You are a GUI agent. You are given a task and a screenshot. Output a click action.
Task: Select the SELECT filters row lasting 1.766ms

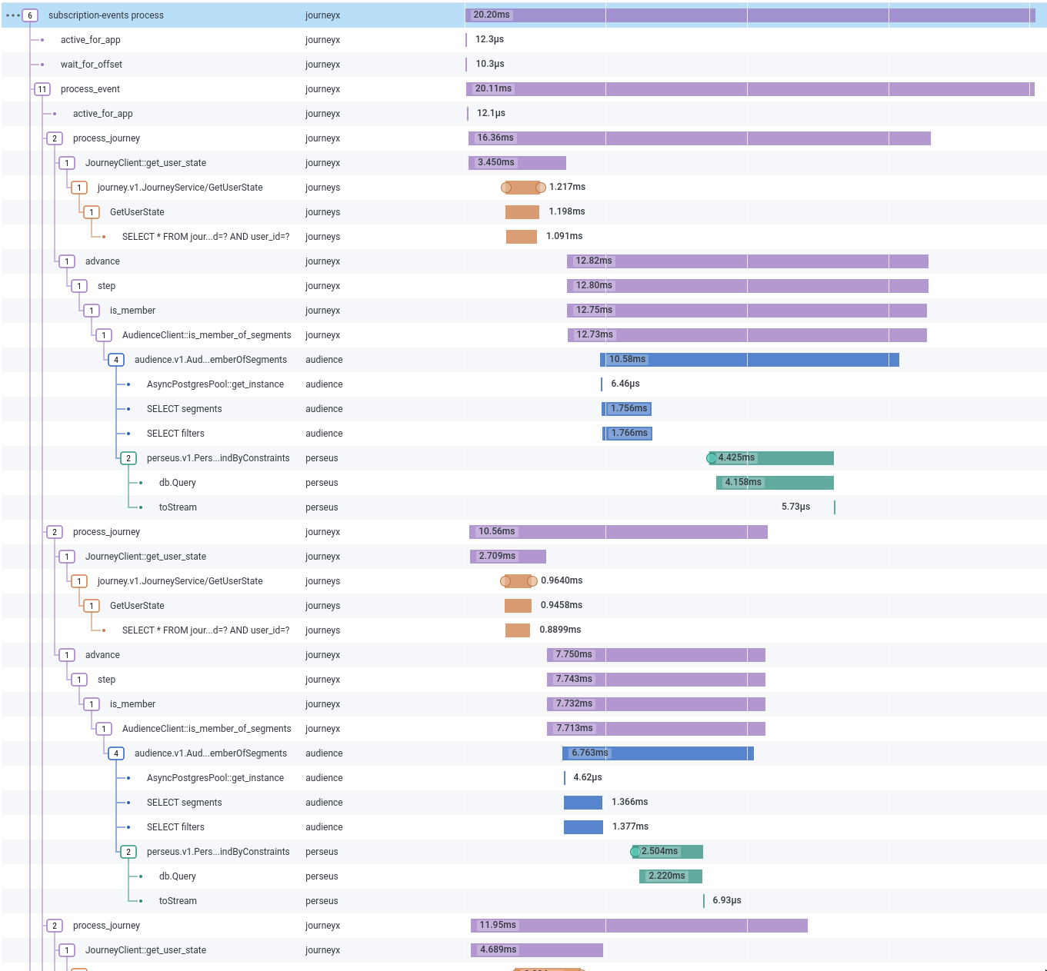coord(523,434)
